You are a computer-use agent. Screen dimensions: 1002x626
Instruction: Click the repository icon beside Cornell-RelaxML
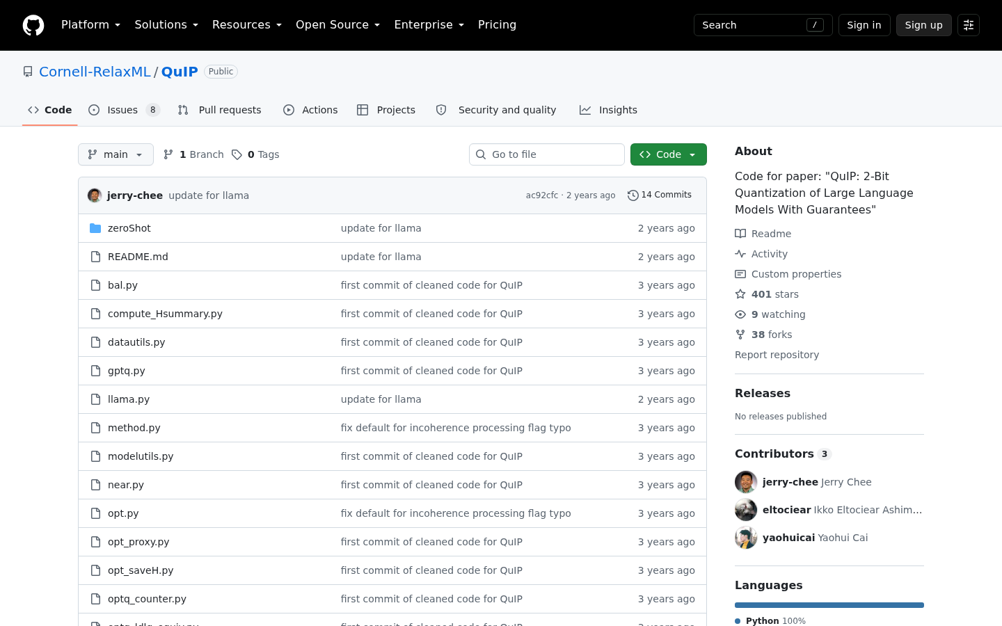coord(28,72)
